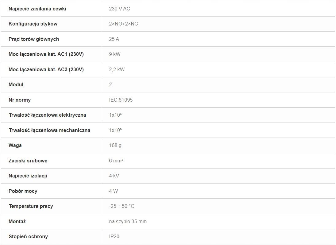Select the '168 g' weight value
The width and height of the screenshot is (336, 245).
[115, 145]
